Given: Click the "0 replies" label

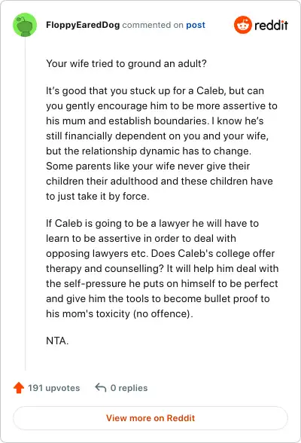Looking at the screenshot, I should [129, 388].
